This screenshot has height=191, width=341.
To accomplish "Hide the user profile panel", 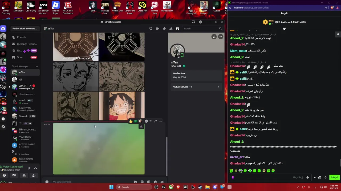I will click(x=177, y=29).
